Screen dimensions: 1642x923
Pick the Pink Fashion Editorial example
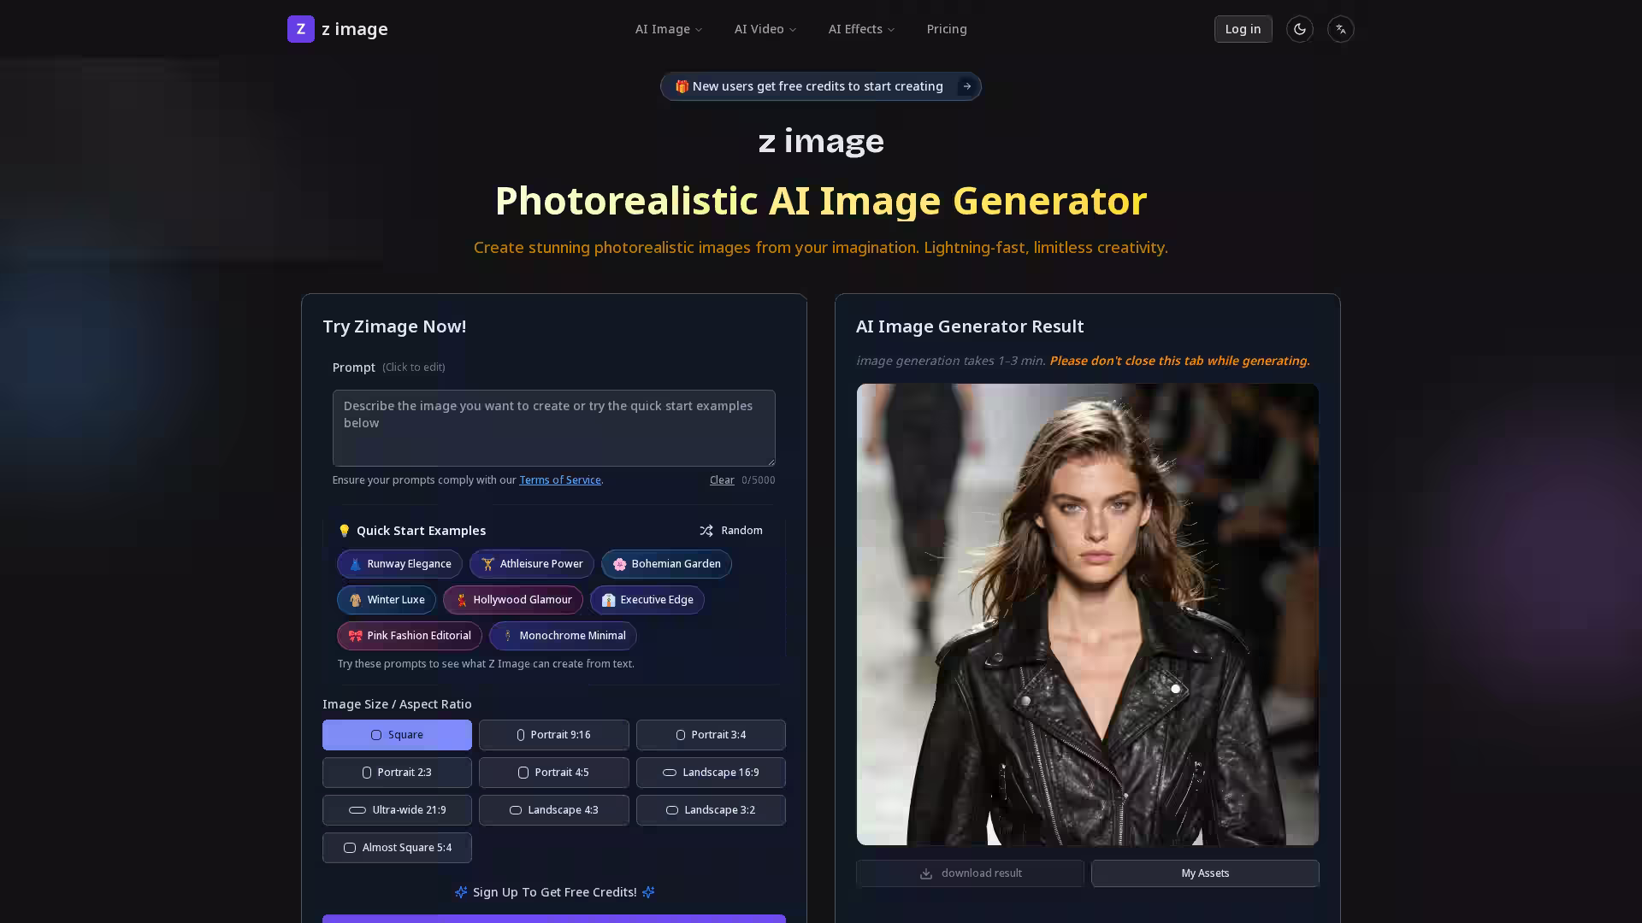pos(410,636)
